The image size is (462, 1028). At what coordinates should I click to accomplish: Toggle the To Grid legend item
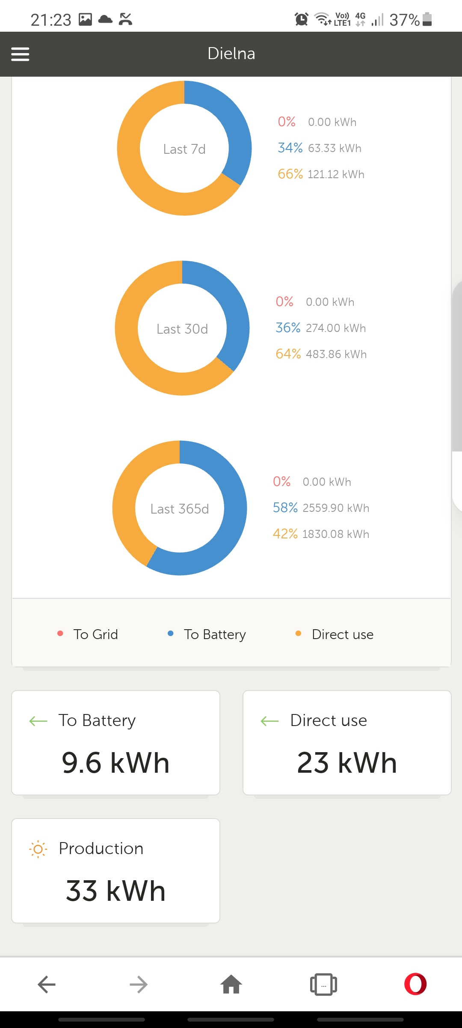88,634
